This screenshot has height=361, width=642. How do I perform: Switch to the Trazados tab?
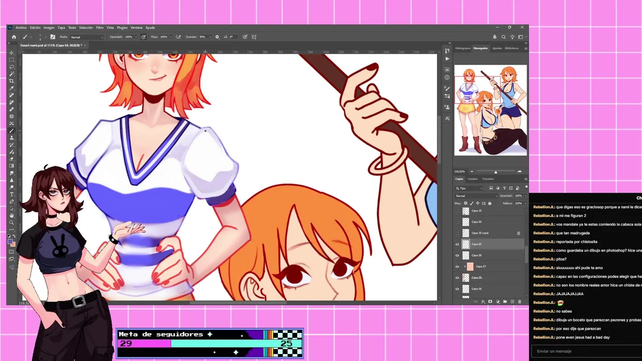click(x=488, y=179)
